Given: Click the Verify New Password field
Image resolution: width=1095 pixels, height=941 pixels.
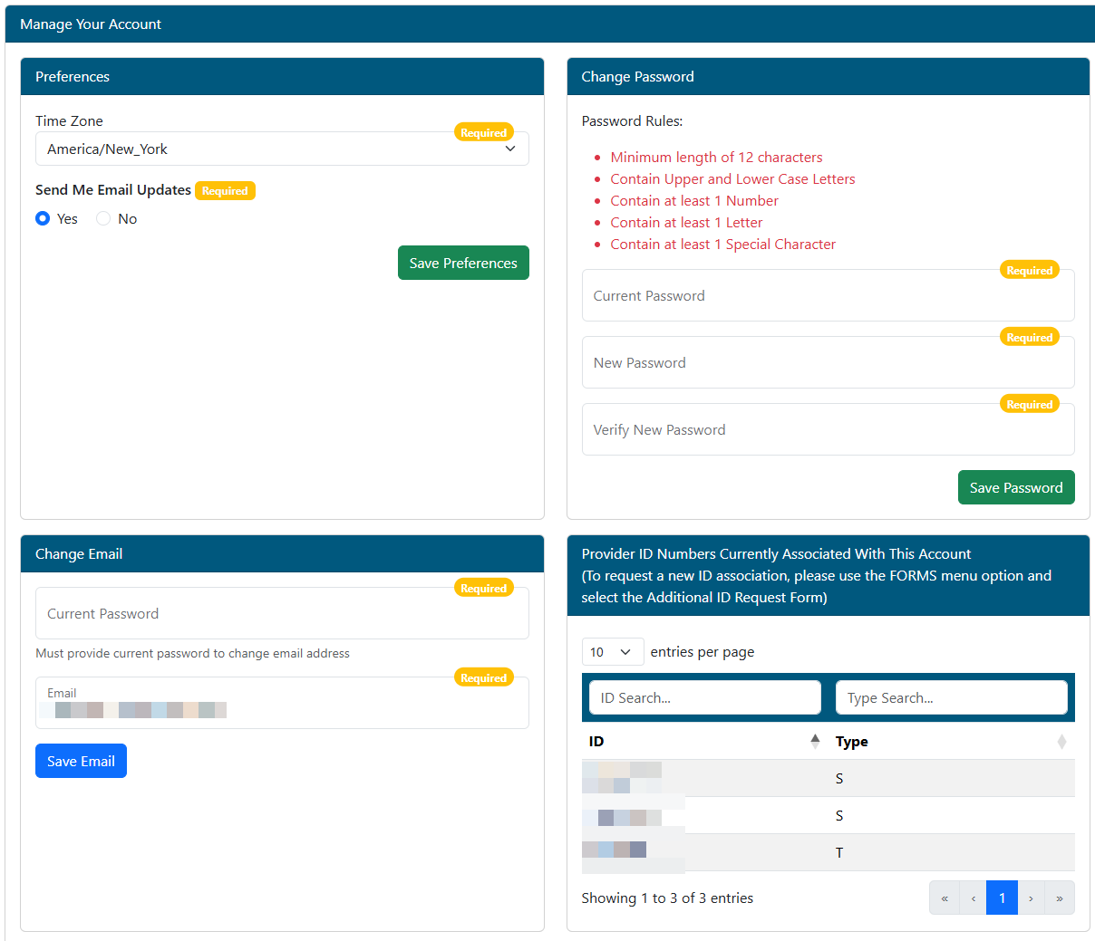Looking at the screenshot, I should click(x=828, y=430).
